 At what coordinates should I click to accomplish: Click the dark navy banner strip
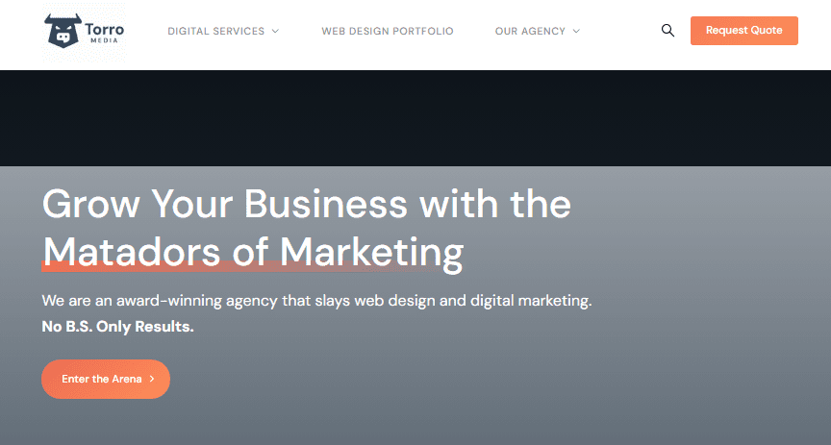tap(415, 117)
